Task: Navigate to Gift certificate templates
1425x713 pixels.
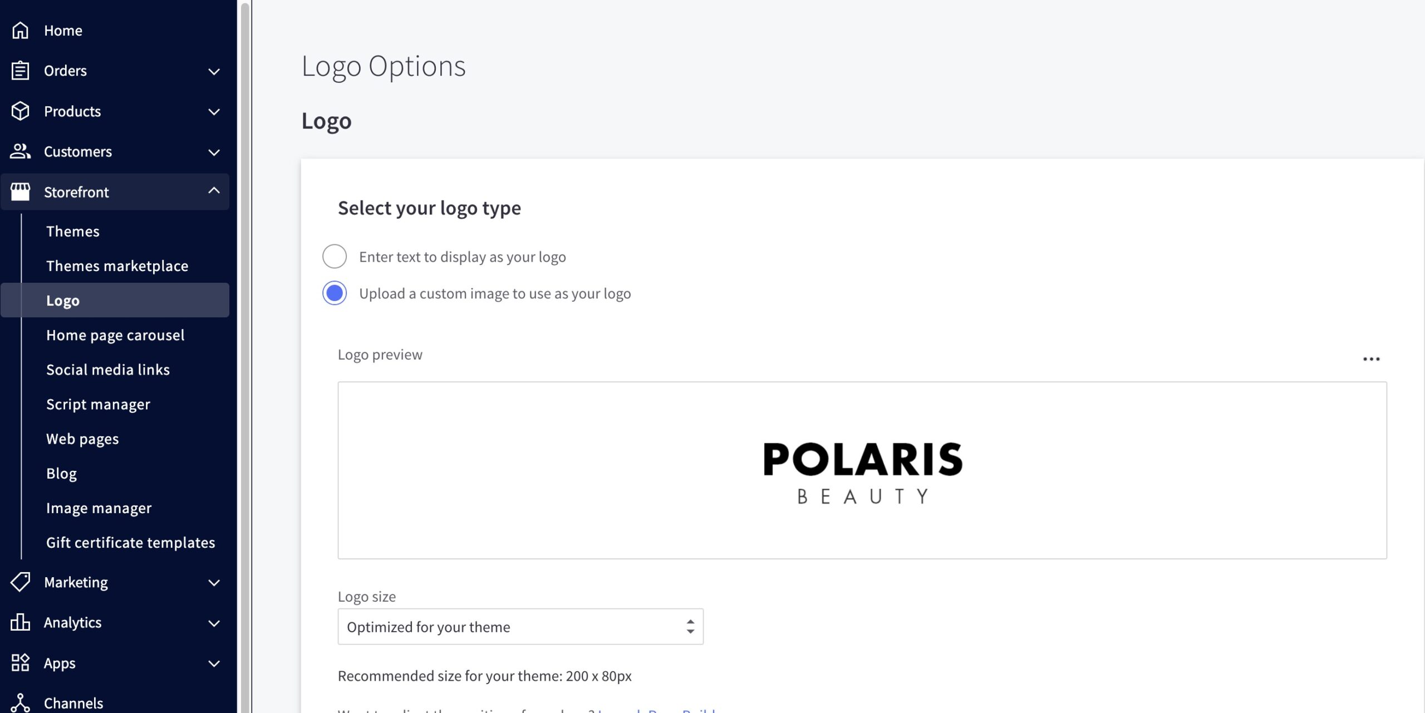Action: [x=130, y=543]
